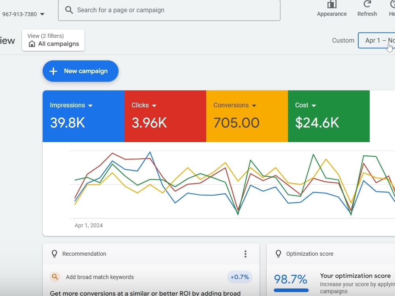Click the magnifier icon in search bar
The height and width of the screenshot is (296, 395).
(69, 10)
